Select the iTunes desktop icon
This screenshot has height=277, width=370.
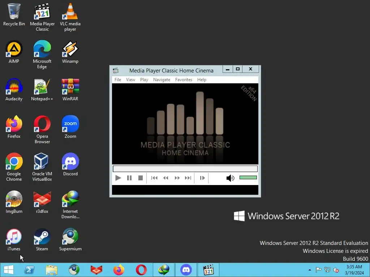click(14, 240)
